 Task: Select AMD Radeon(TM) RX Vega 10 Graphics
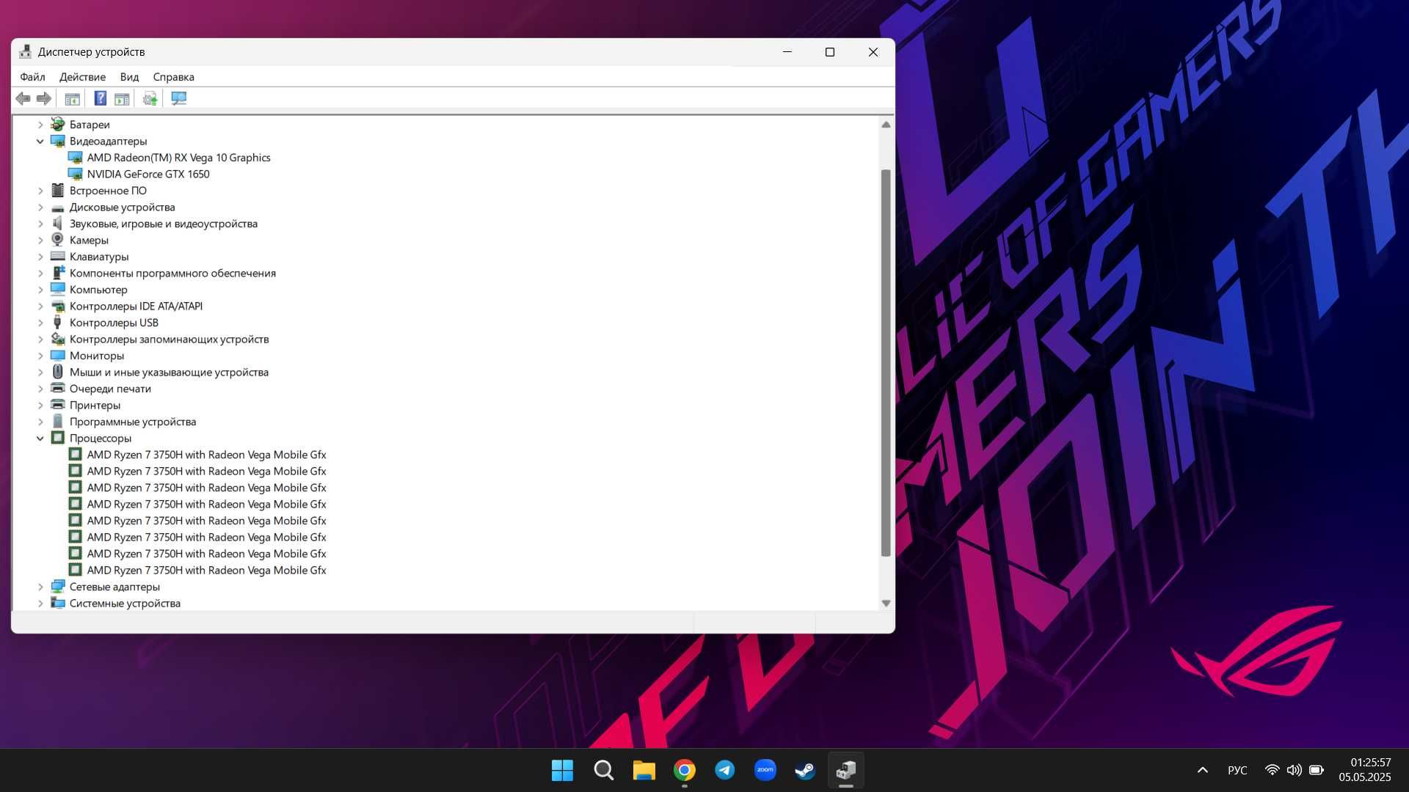tap(178, 158)
